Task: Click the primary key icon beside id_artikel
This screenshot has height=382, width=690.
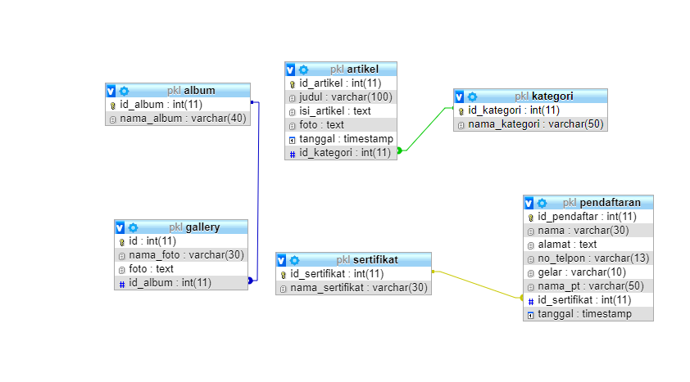Action: (x=293, y=84)
